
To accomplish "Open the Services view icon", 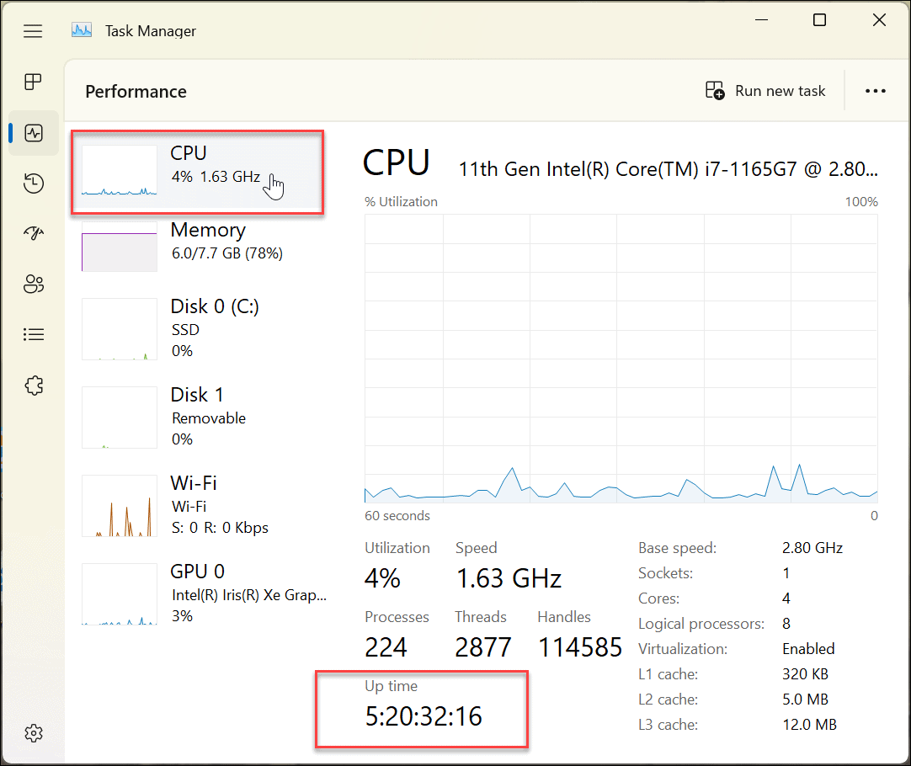I will tap(33, 386).
